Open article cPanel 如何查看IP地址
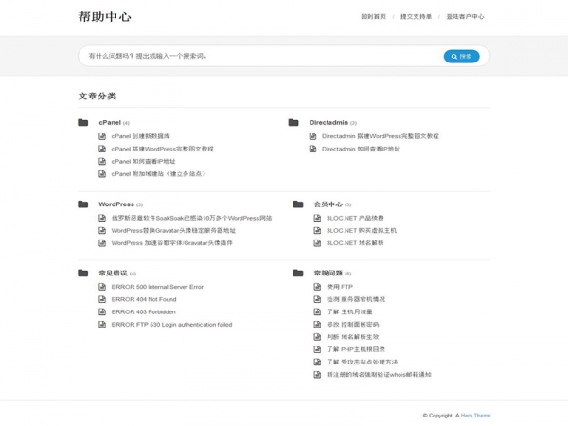This screenshot has height=426, width=568. pos(144,161)
